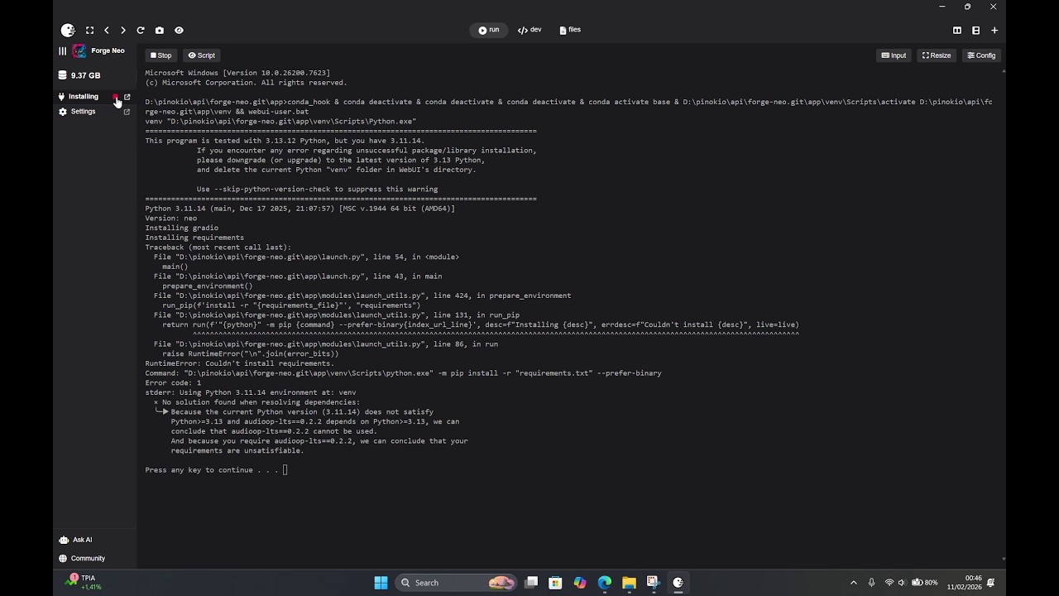Select the Installing menu item
The image size is (1059, 596).
[84, 97]
